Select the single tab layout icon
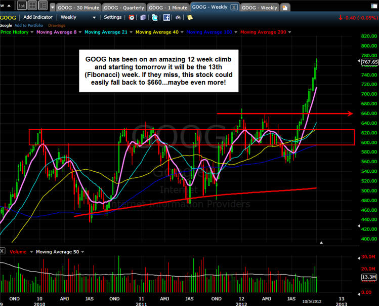The height and width of the screenshot is (306, 379). click(x=22, y=6)
